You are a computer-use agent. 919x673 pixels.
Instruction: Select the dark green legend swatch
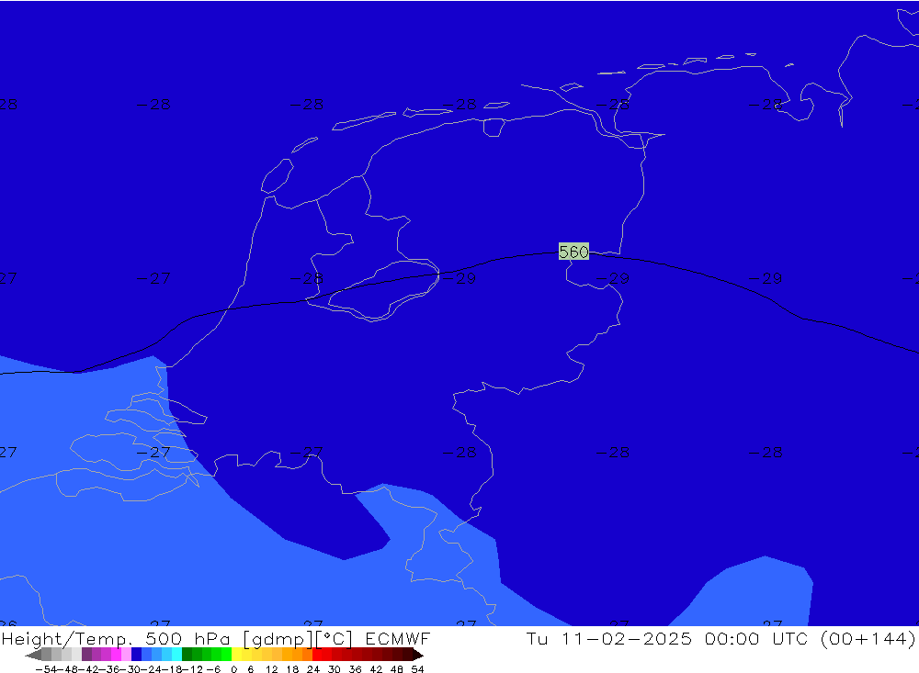point(187,655)
